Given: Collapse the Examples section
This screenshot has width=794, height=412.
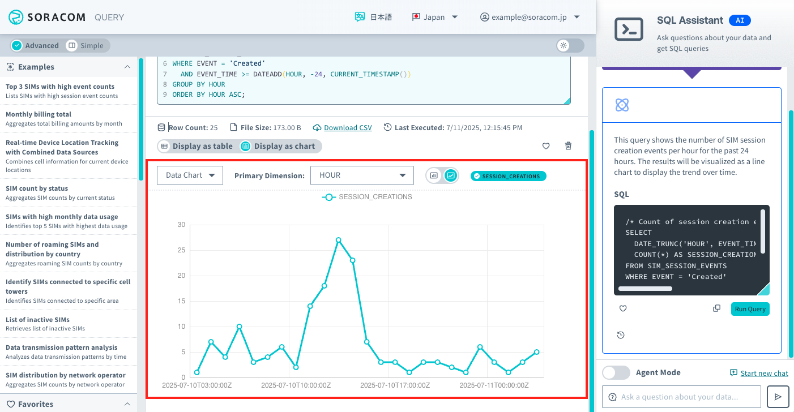Looking at the screenshot, I should (127, 67).
